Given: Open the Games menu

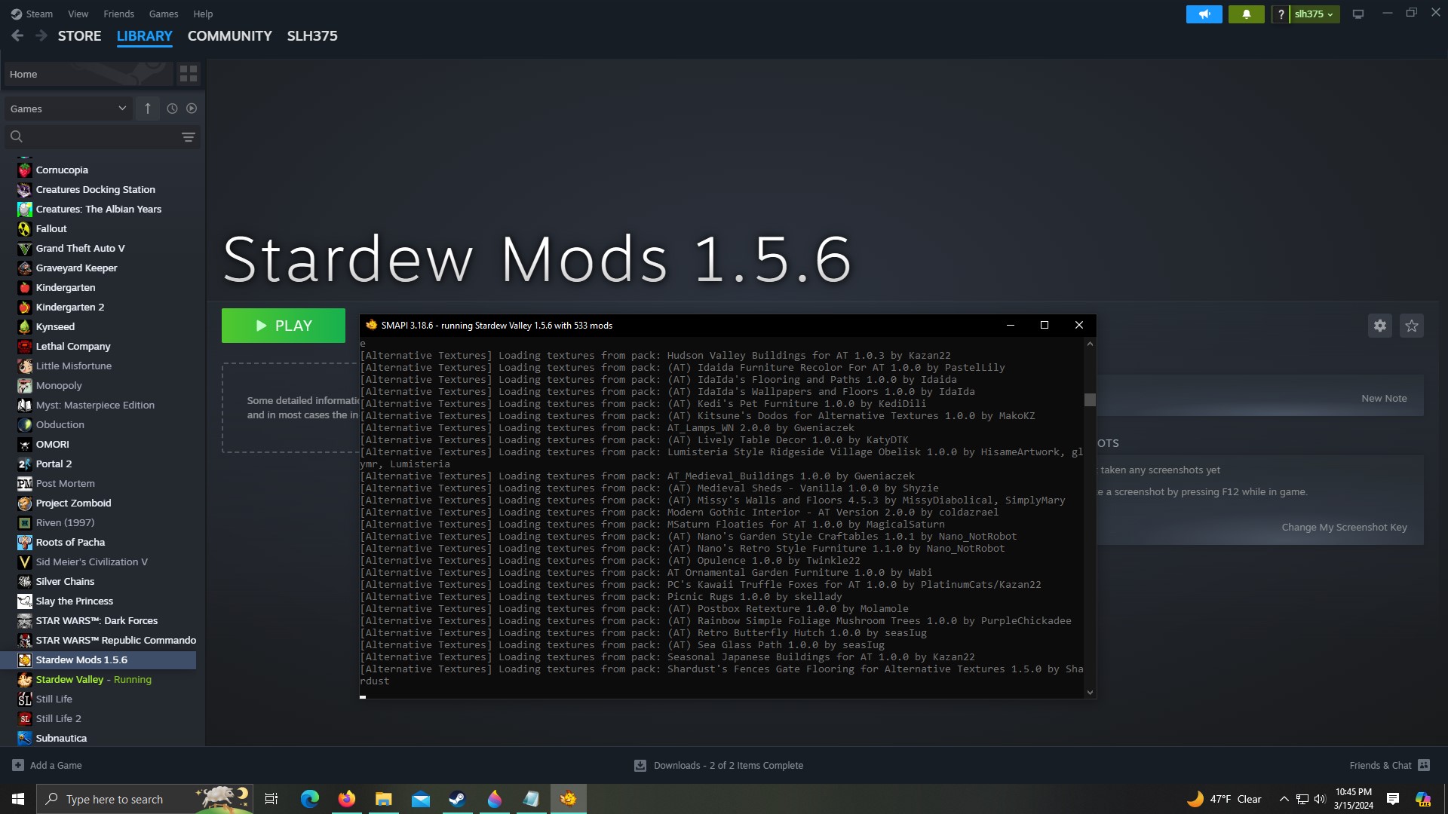Looking at the screenshot, I should click(164, 14).
